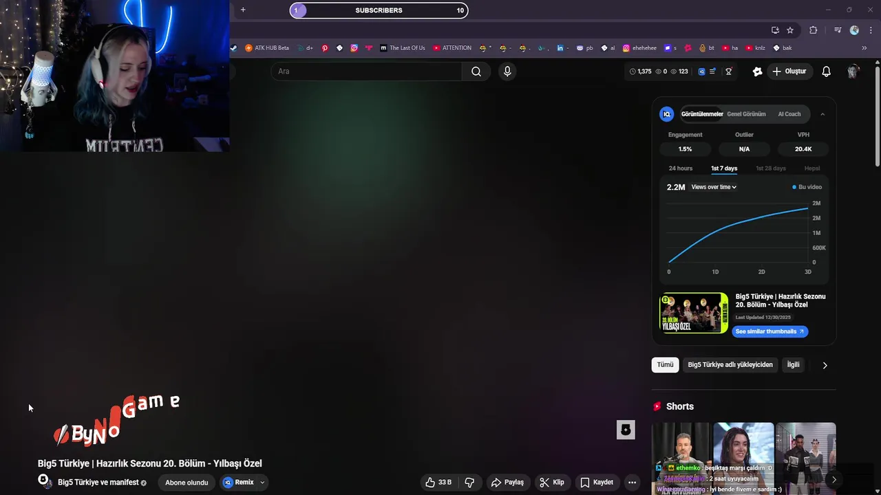Show next filter chips arrow

pos(825,365)
